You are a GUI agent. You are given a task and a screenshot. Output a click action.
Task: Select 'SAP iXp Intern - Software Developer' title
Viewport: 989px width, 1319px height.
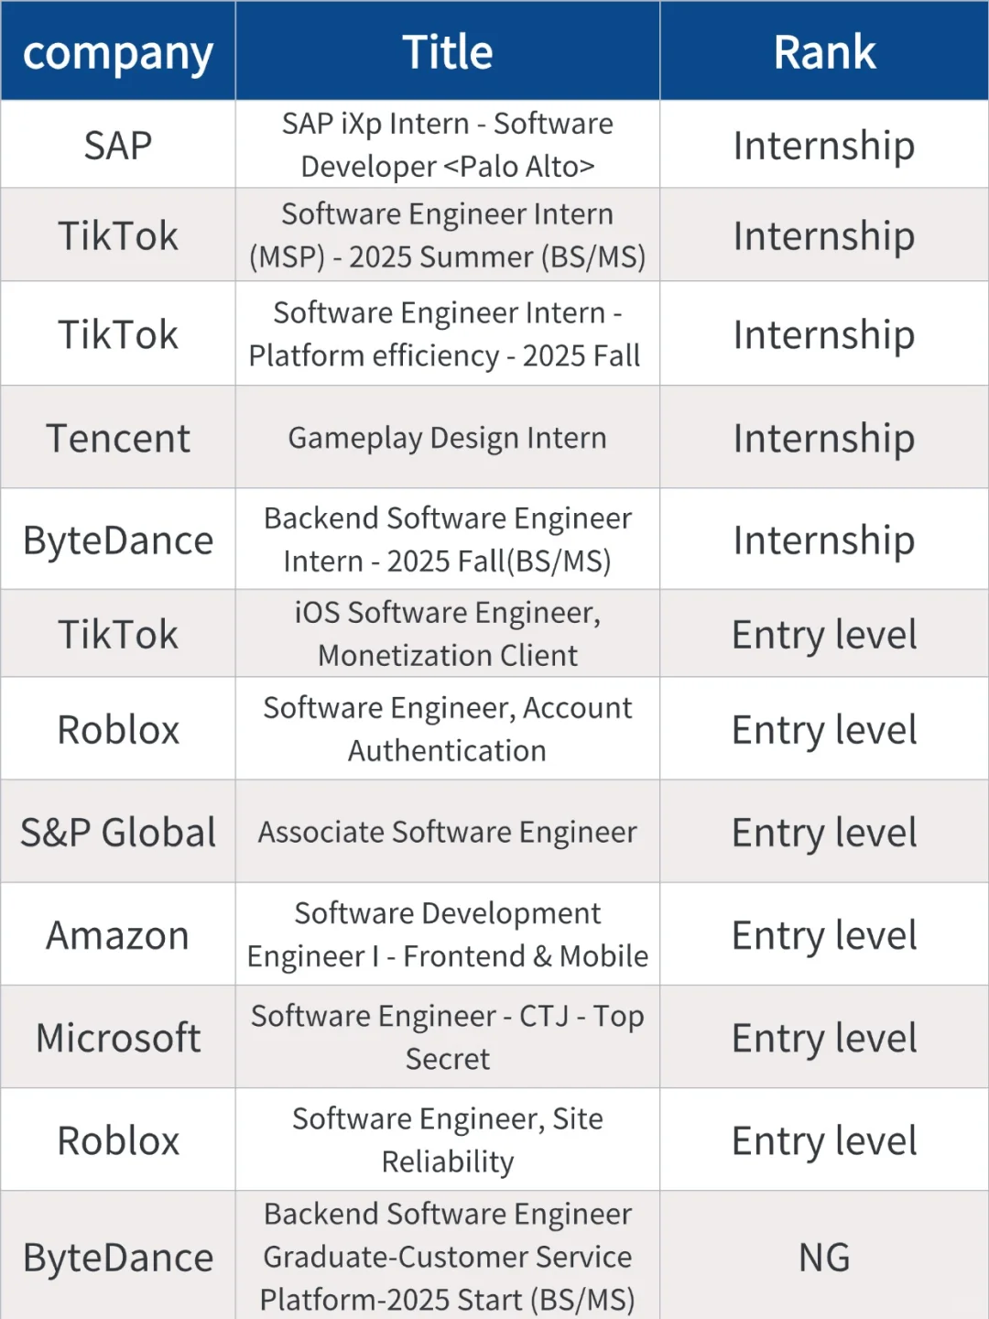448,145
